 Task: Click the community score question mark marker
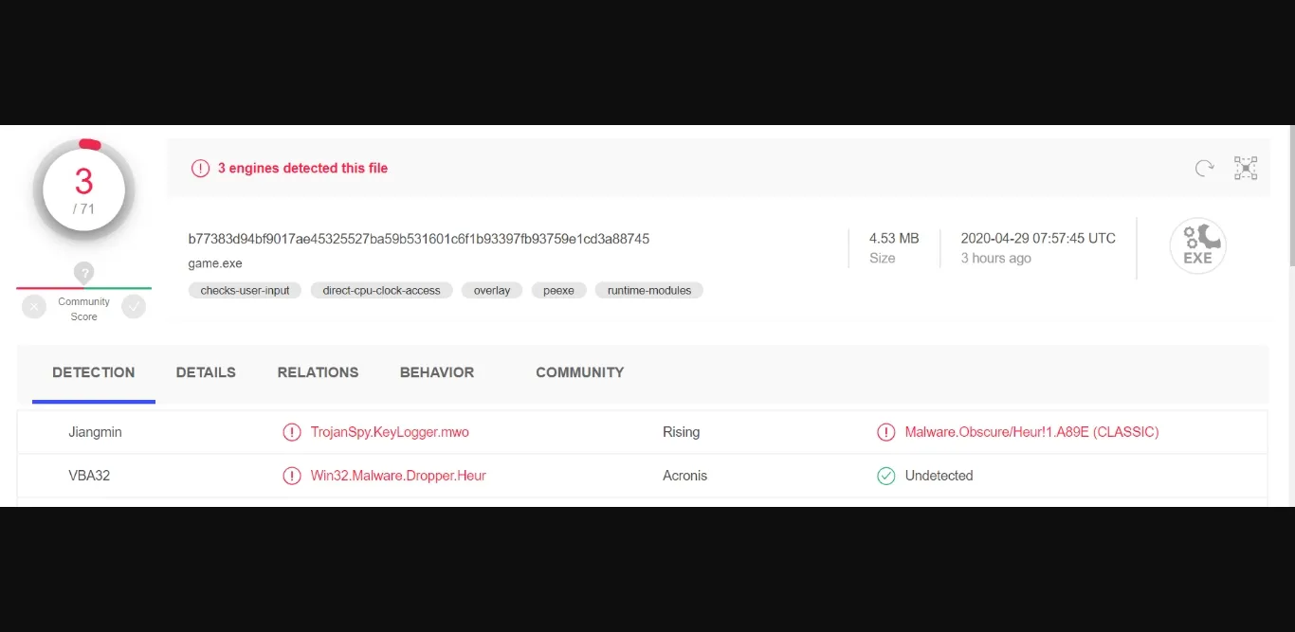(x=83, y=273)
